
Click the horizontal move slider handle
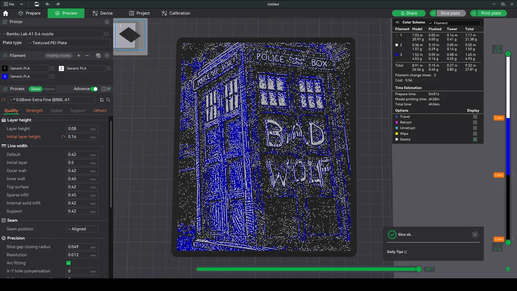(418, 269)
